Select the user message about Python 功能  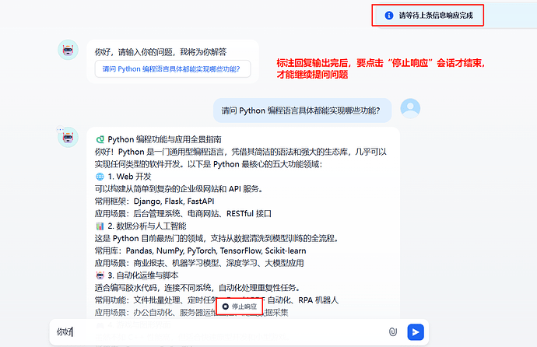[302, 110]
